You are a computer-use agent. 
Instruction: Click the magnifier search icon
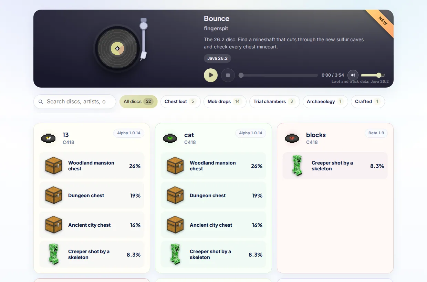[41, 102]
